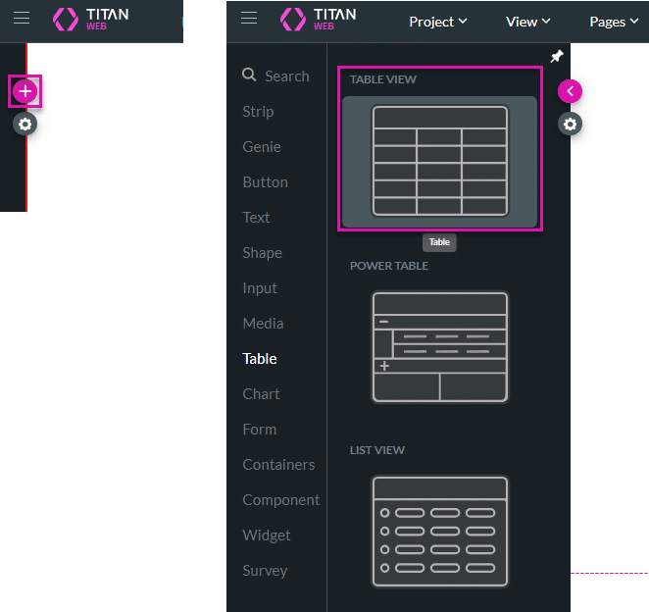Click the Search field in sidebar
The width and height of the screenshot is (649, 612).
coord(286,76)
